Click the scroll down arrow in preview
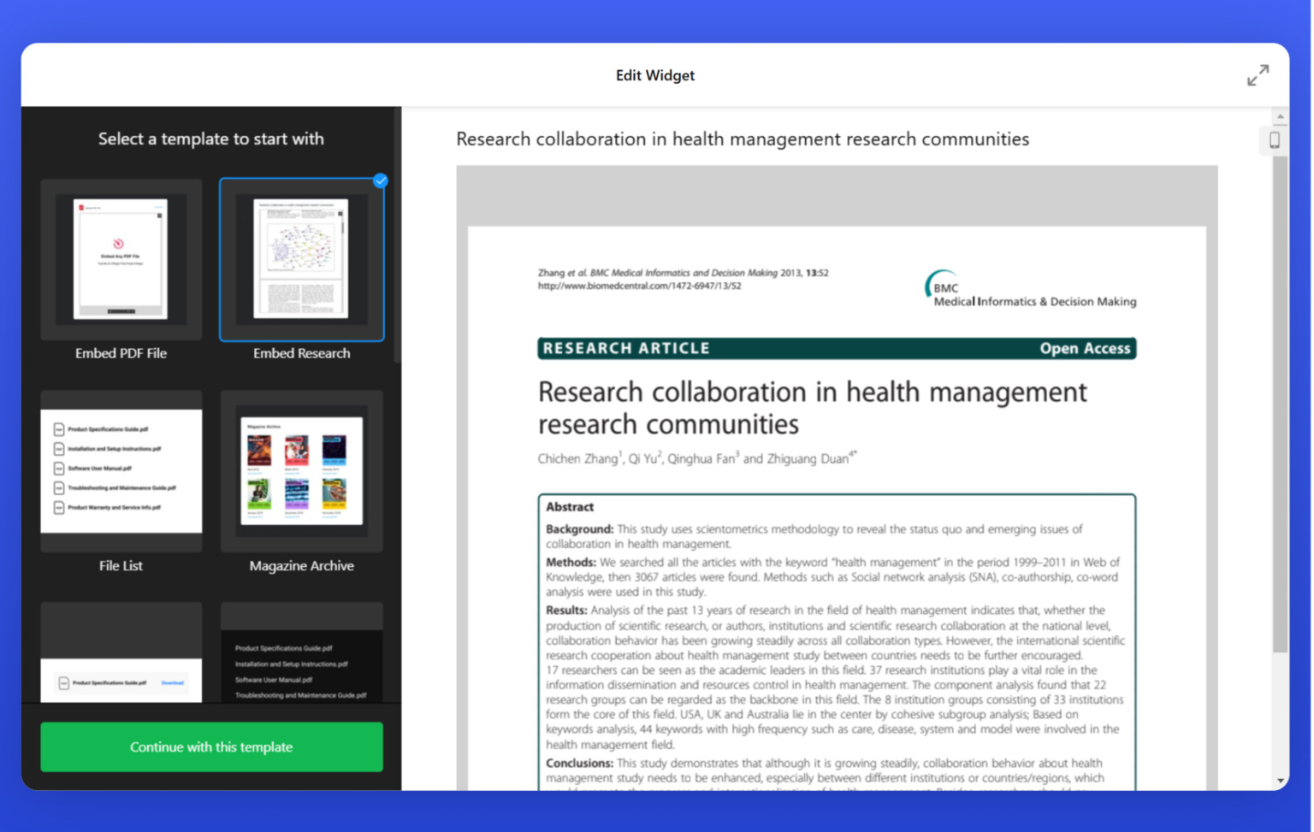 [x=1280, y=781]
